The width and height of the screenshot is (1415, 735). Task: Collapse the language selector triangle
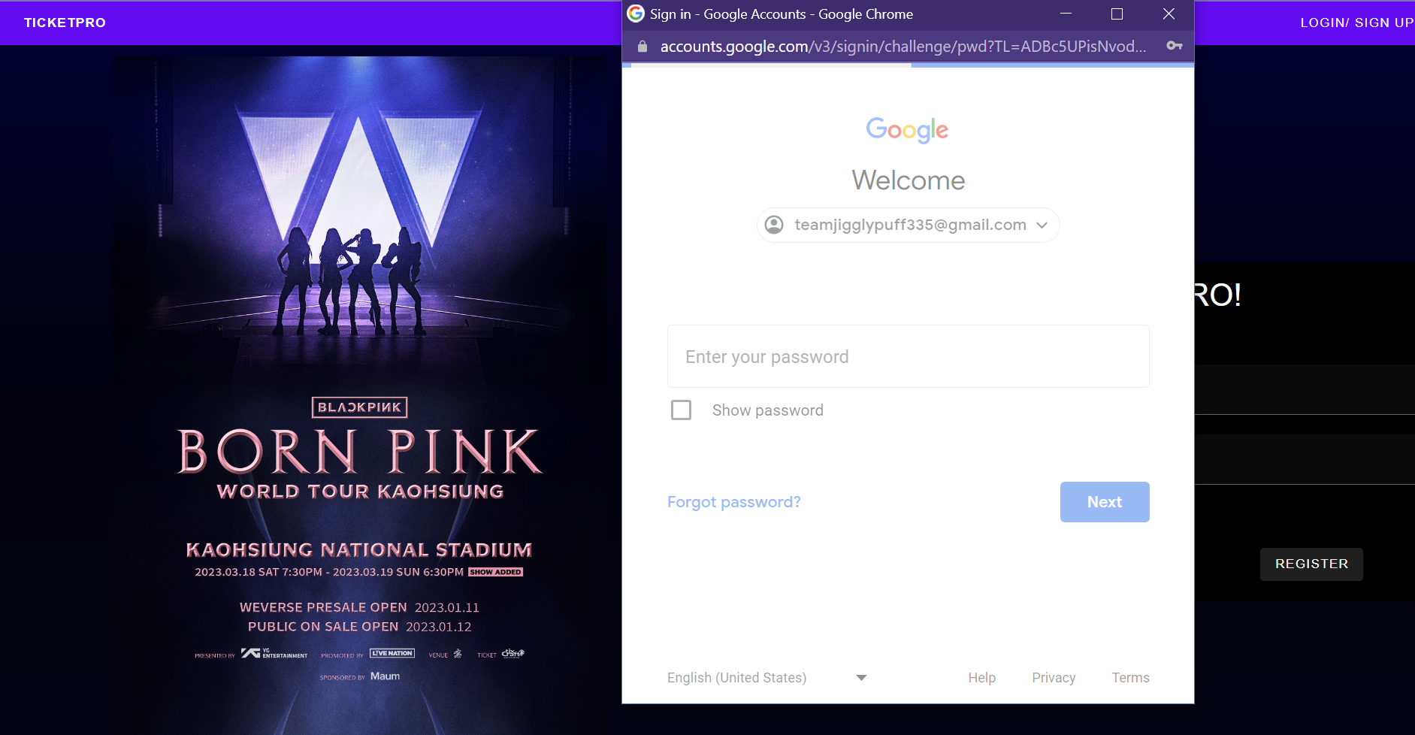pyautogui.click(x=861, y=677)
